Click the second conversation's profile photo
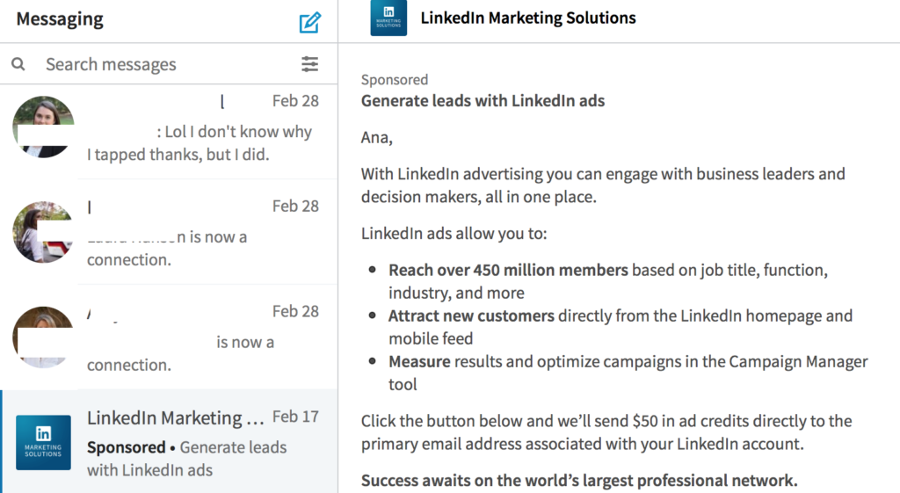Screen dimensions: 900x493 [44, 232]
